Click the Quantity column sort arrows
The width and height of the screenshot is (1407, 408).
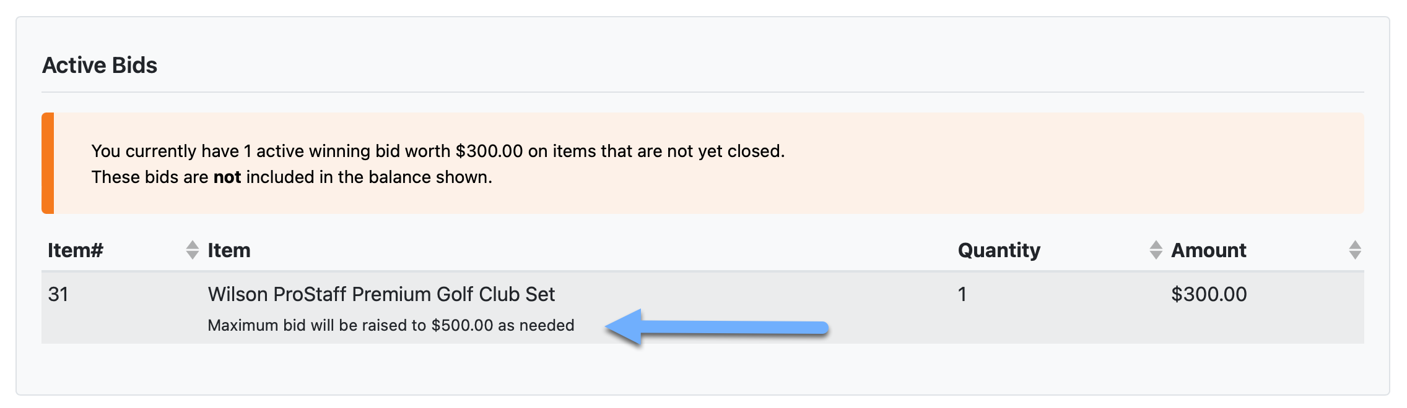pos(1156,250)
